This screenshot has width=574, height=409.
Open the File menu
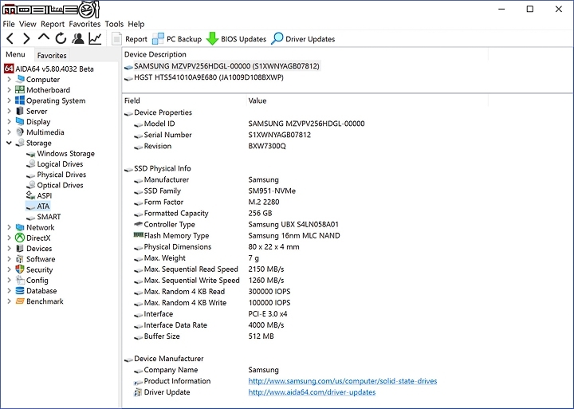(x=9, y=24)
